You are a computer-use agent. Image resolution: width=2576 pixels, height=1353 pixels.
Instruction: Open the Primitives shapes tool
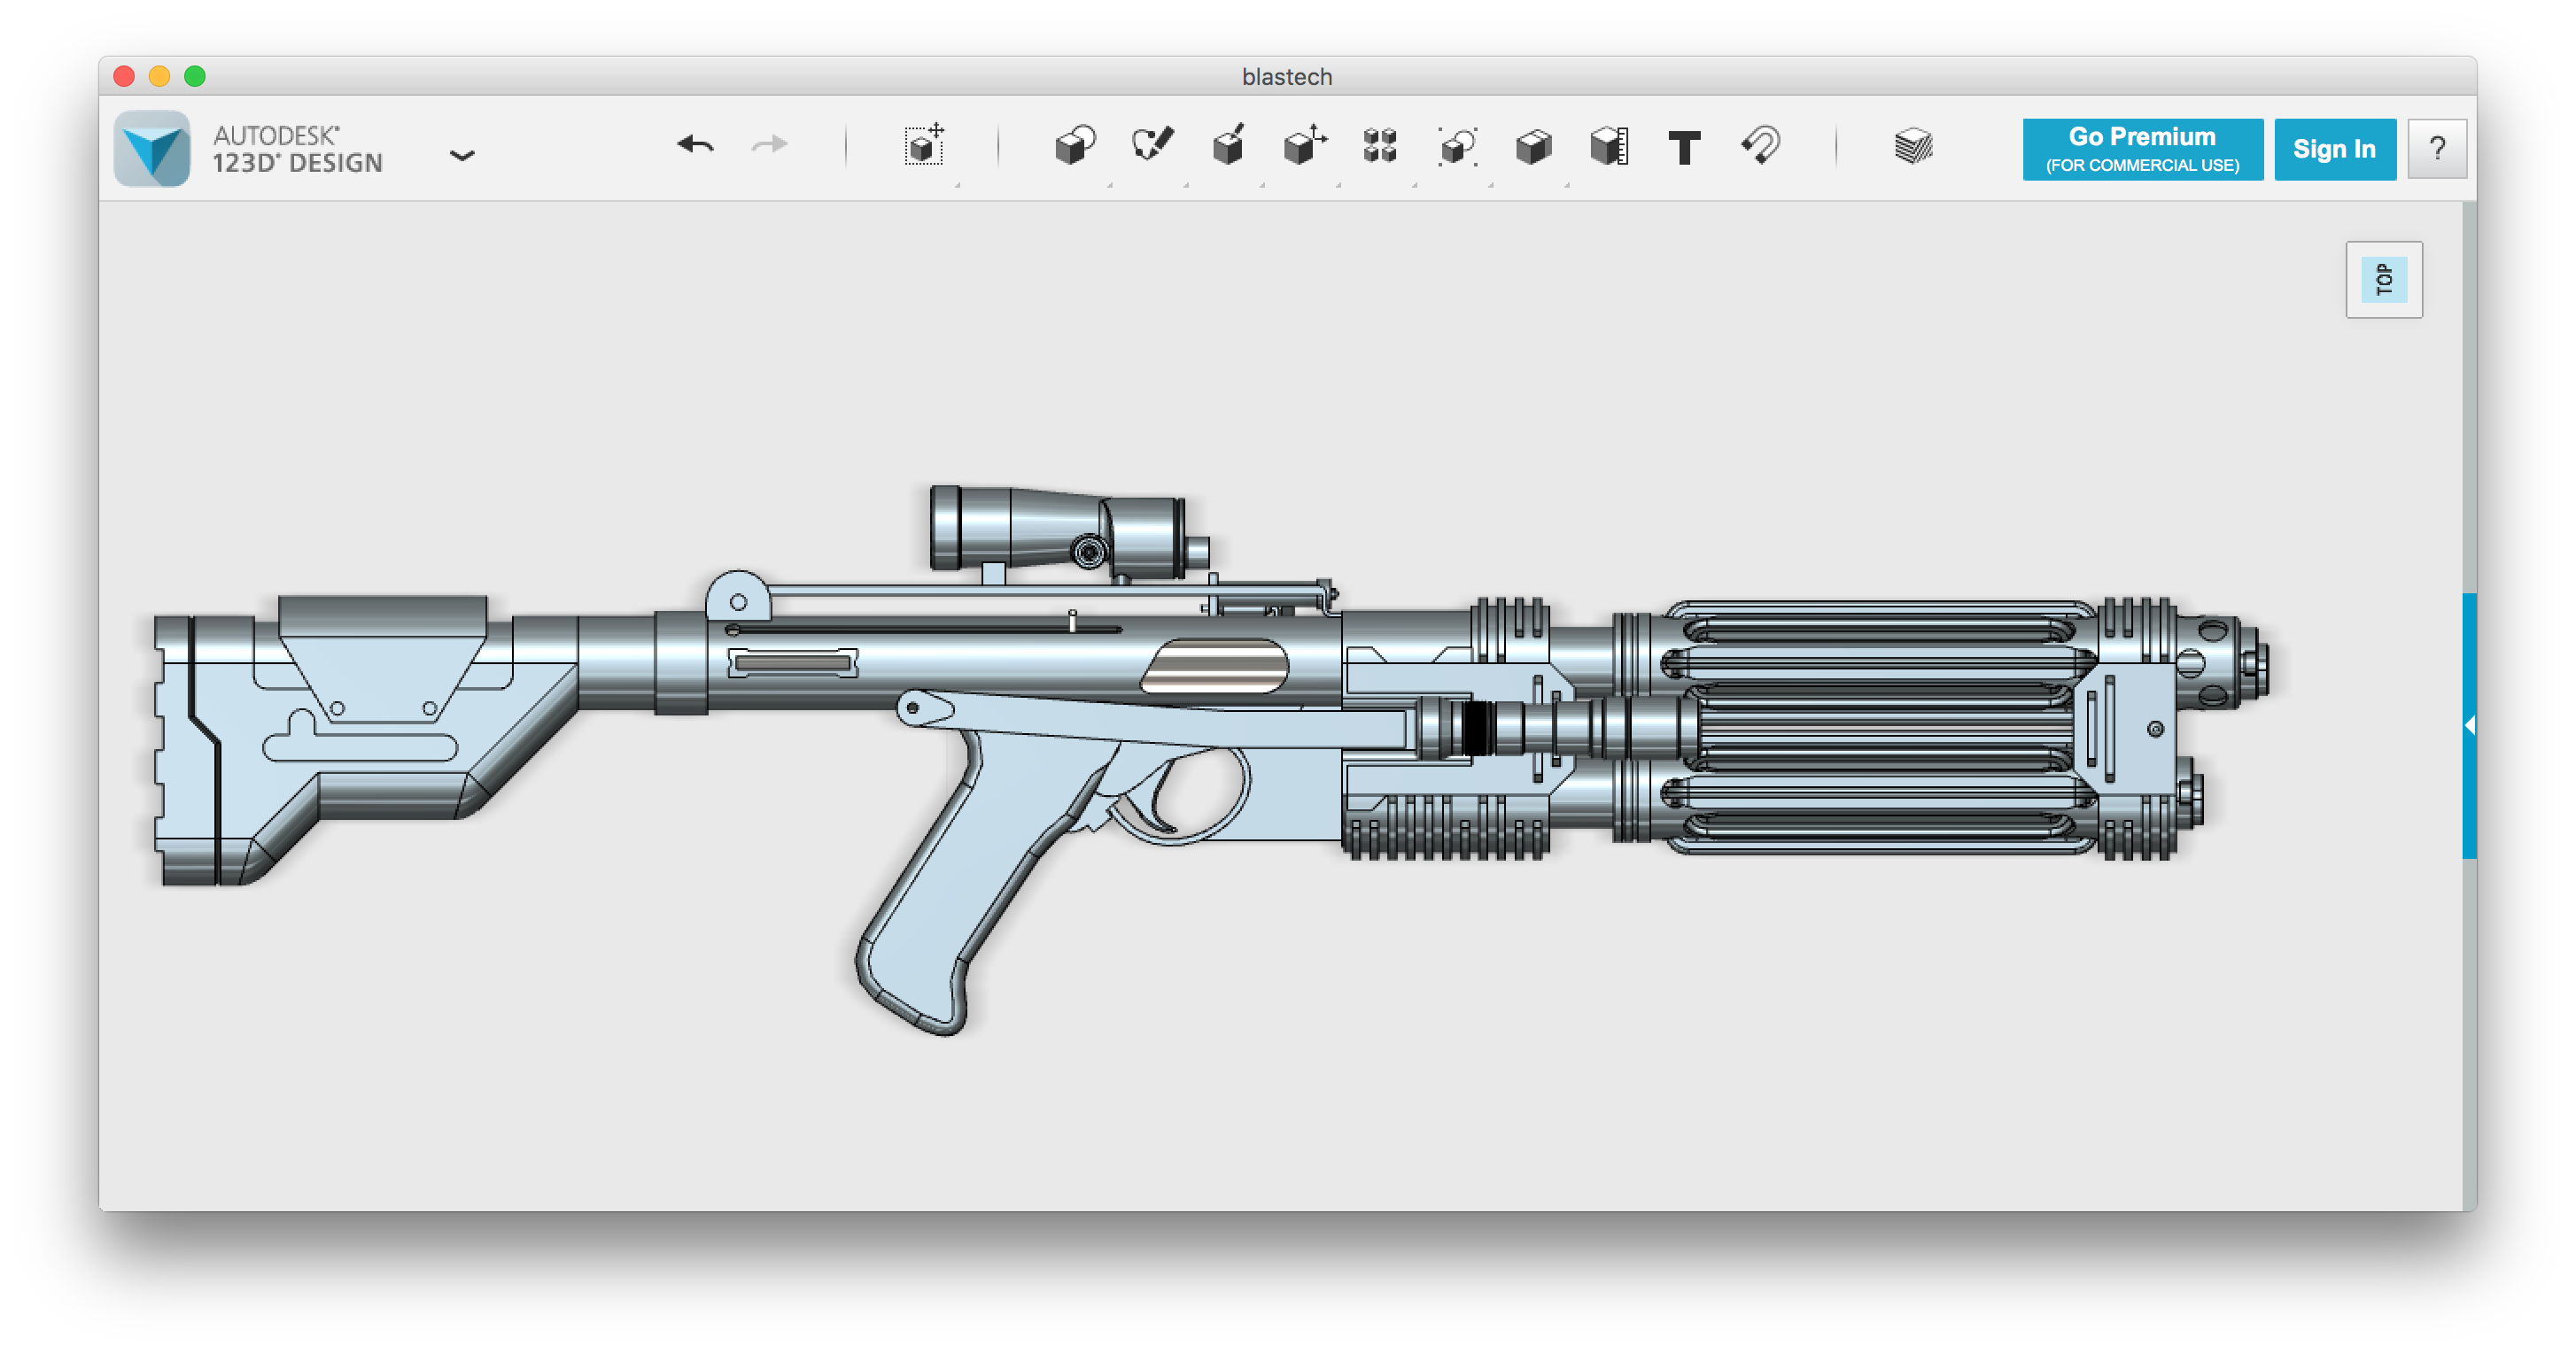(1075, 146)
